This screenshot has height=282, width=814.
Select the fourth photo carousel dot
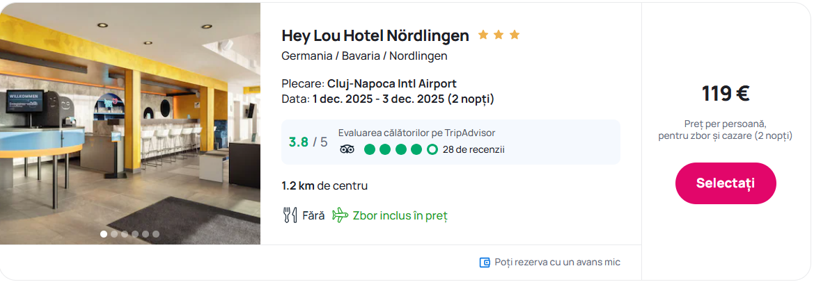coord(135,234)
